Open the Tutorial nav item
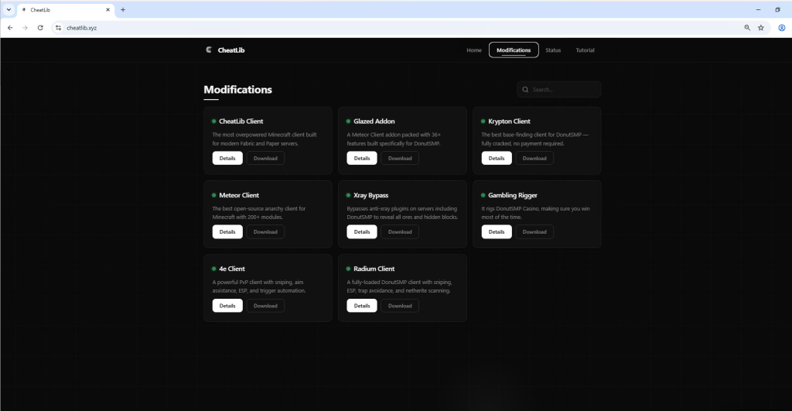This screenshot has width=792, height=411. point(585,50)
